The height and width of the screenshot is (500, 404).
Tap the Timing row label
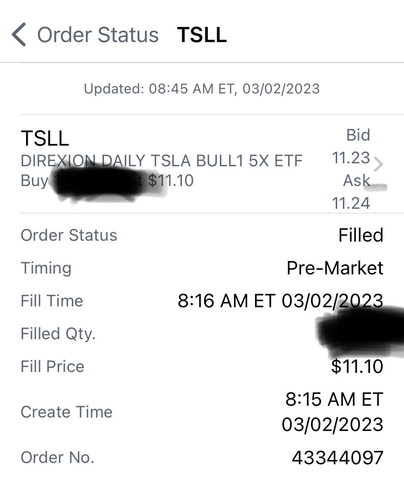click(x=46, y=268)
